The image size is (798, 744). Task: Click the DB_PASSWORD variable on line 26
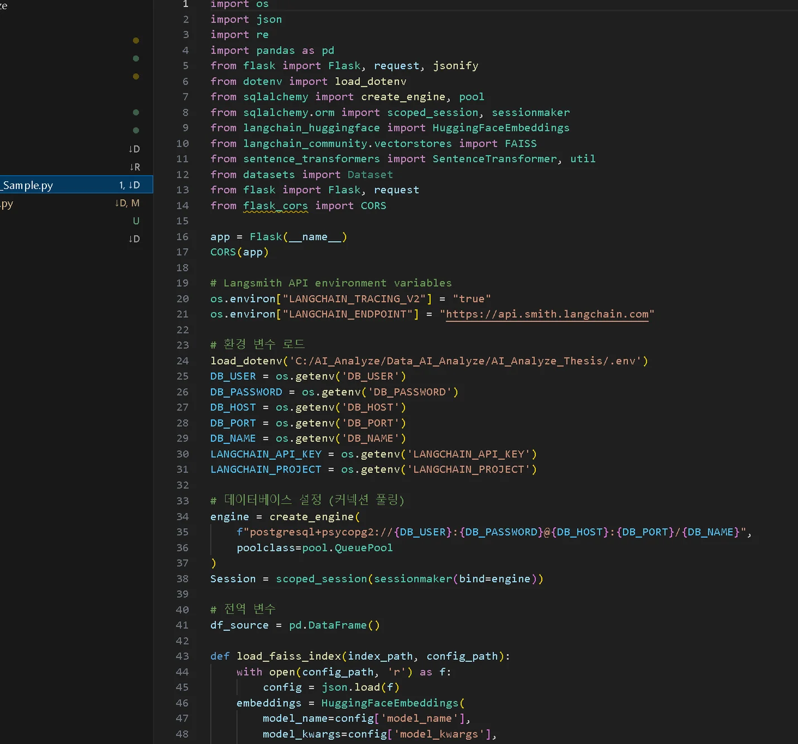pyautogui.click(x=246, y=392)
